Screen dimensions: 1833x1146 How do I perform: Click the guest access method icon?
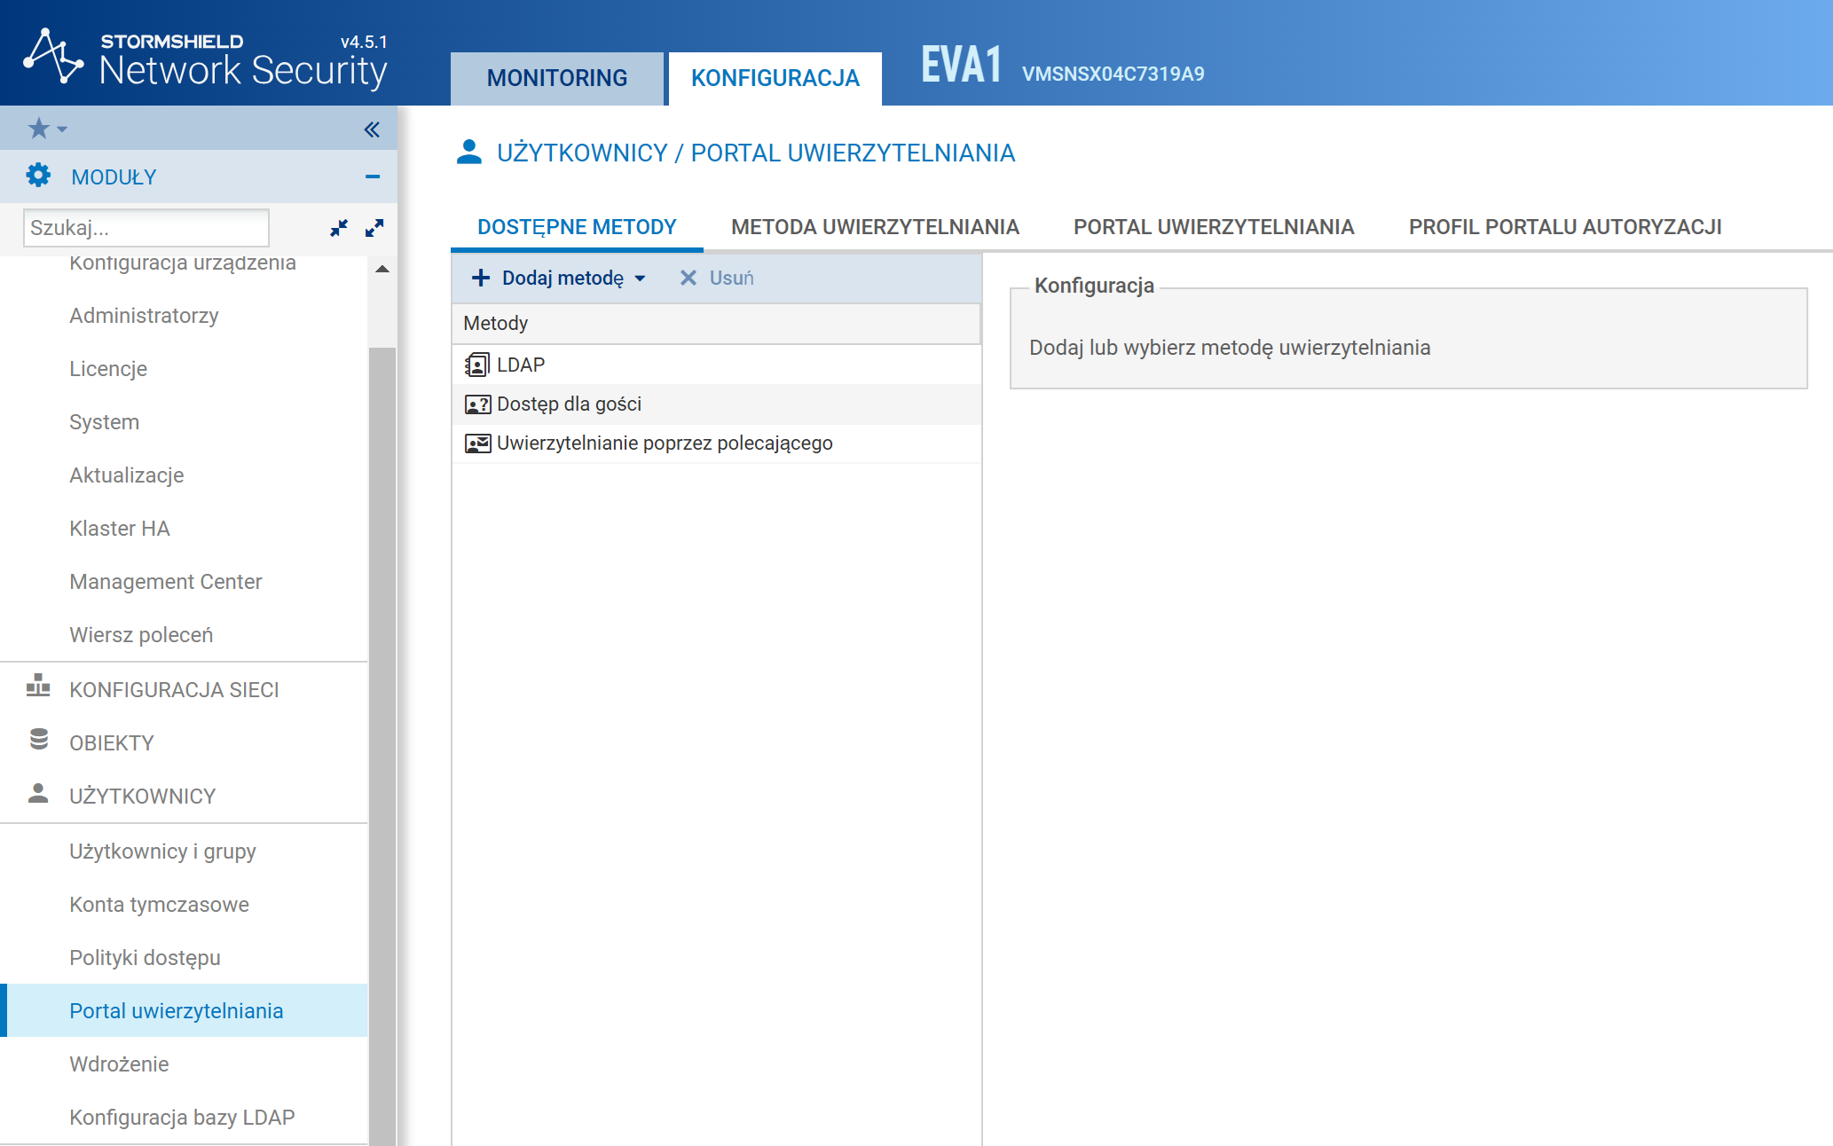pos(477,404)
